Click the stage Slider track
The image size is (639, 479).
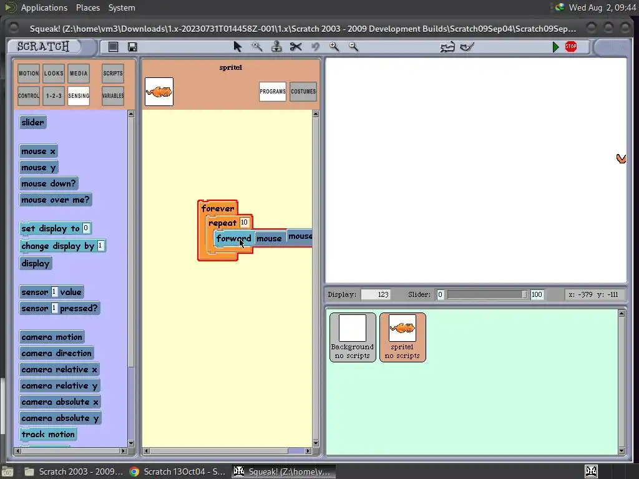[487, 294]
